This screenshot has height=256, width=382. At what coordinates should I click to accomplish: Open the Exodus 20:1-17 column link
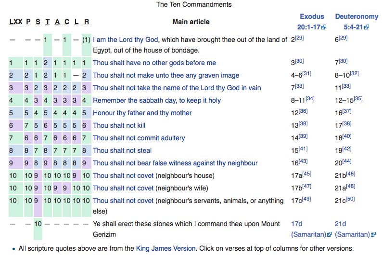312,22
